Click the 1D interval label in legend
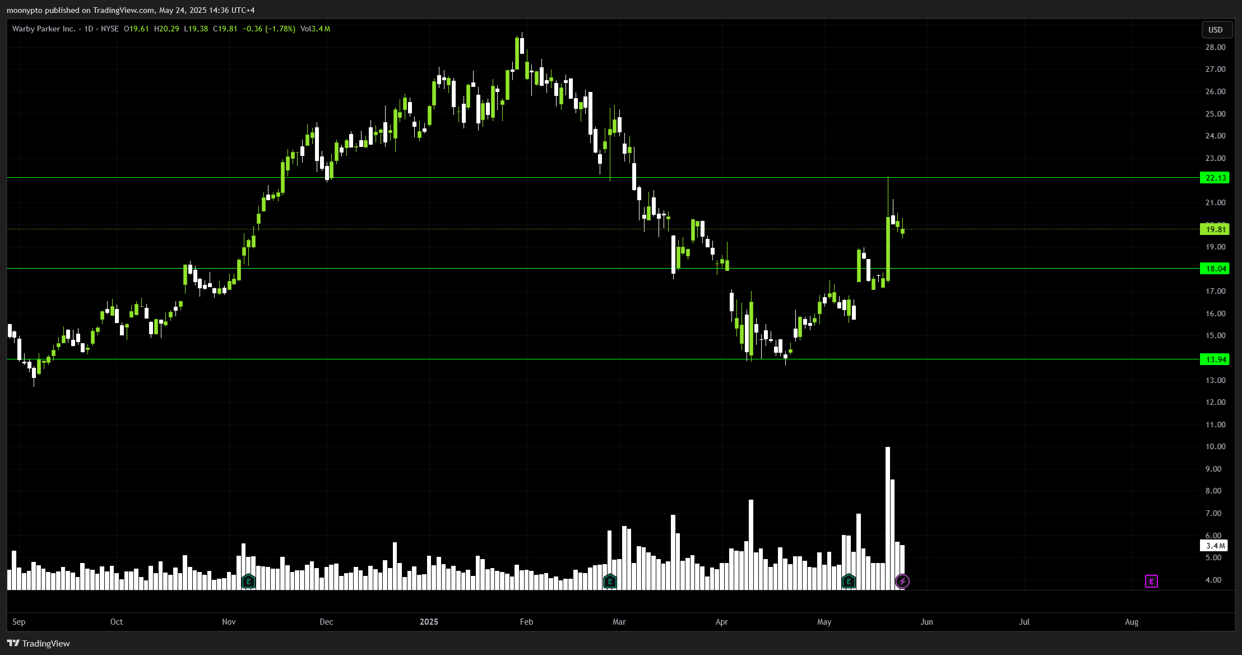The height and width of the screenshot is (655, 1242). tap(89, 29)
